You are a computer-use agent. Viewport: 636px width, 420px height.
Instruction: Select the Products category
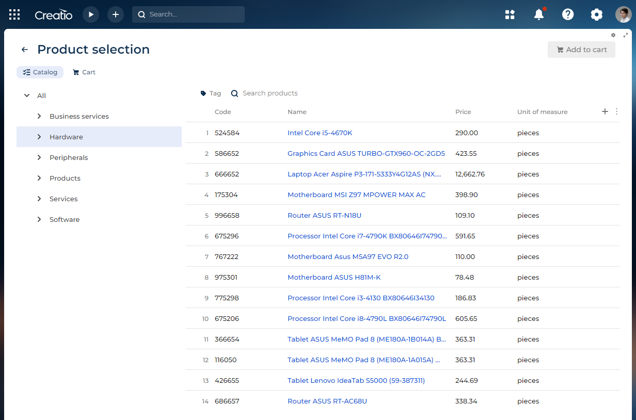point(65,178)
